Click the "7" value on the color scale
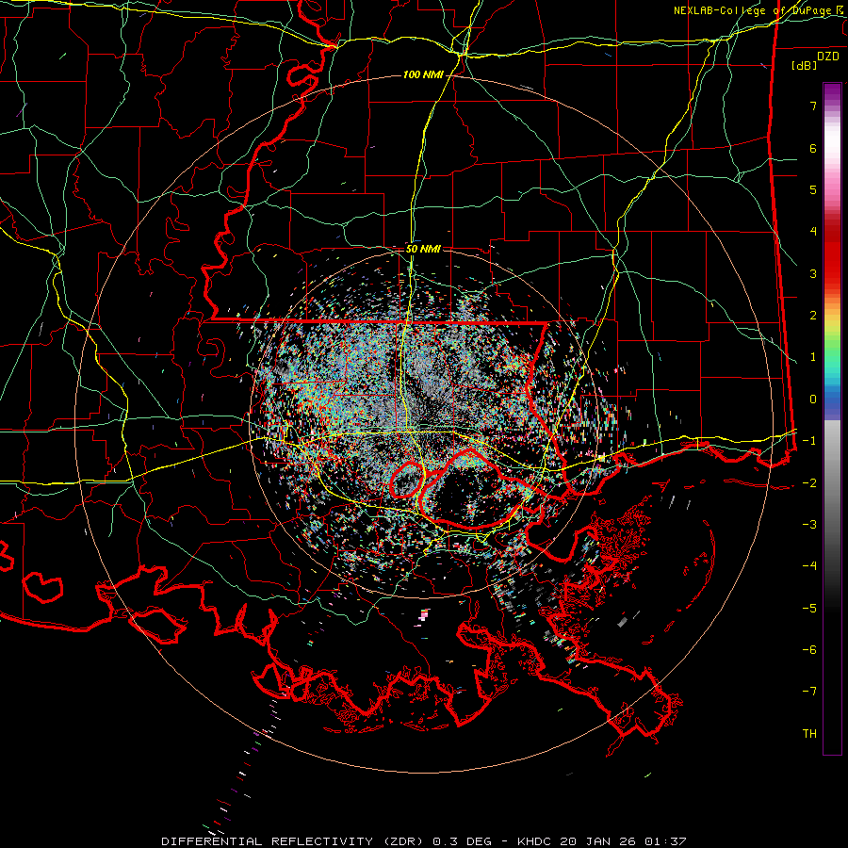 tap(813, 106)
